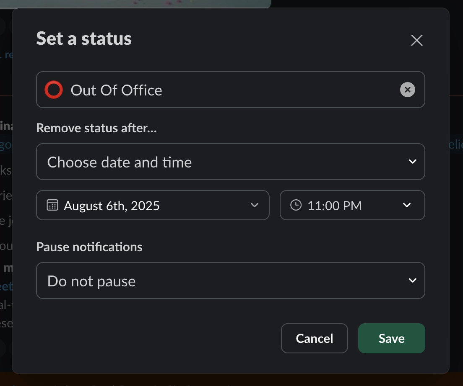Save the Out Of Office status
Screen dimensions: 463x386
pyautogui.click(x=391, y=338)
